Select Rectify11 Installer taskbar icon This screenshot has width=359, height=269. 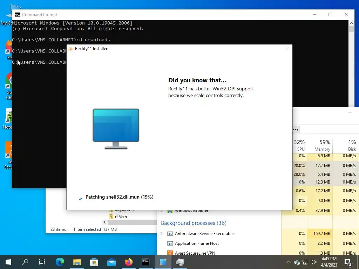[x=163, y=262]
